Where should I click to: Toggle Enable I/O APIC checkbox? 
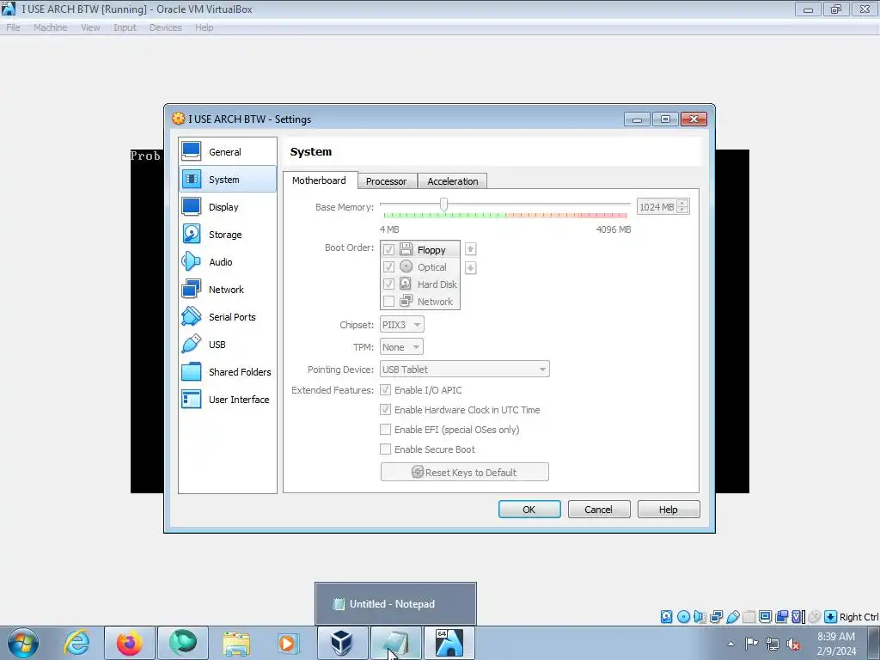(x=386, y=389)
